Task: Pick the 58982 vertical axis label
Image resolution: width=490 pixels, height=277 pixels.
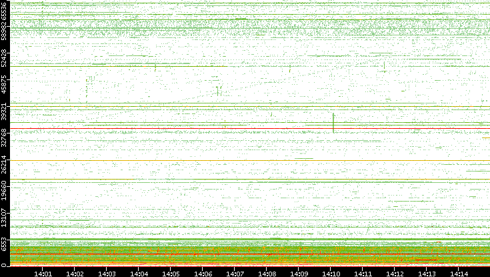Action: (x=3, y=31)
